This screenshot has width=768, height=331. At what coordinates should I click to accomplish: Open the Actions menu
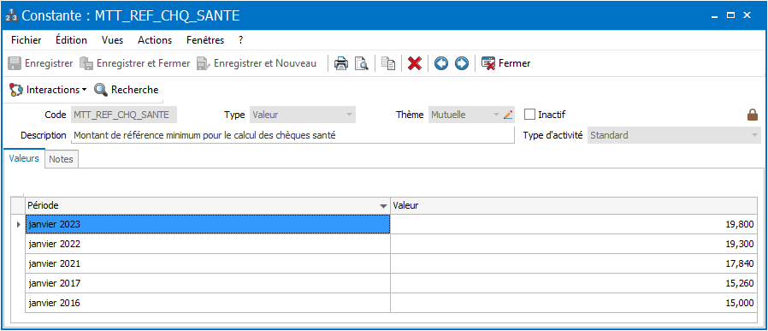click(155, 40)
